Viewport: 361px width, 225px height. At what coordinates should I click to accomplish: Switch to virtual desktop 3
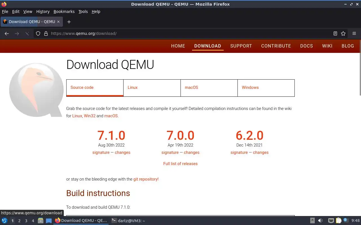click(x=26, y=221)
